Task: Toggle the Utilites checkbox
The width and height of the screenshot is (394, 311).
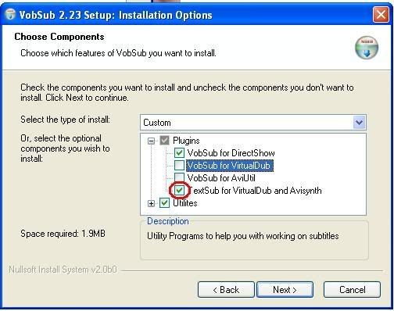Action: 165,203
